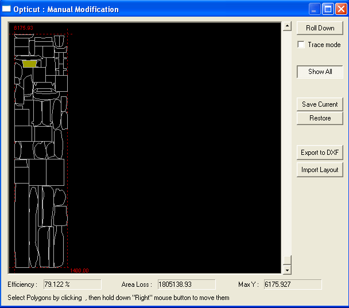Click the Restore layout button
The height and width of the screenshot is (308, 349).
[320, 118]
